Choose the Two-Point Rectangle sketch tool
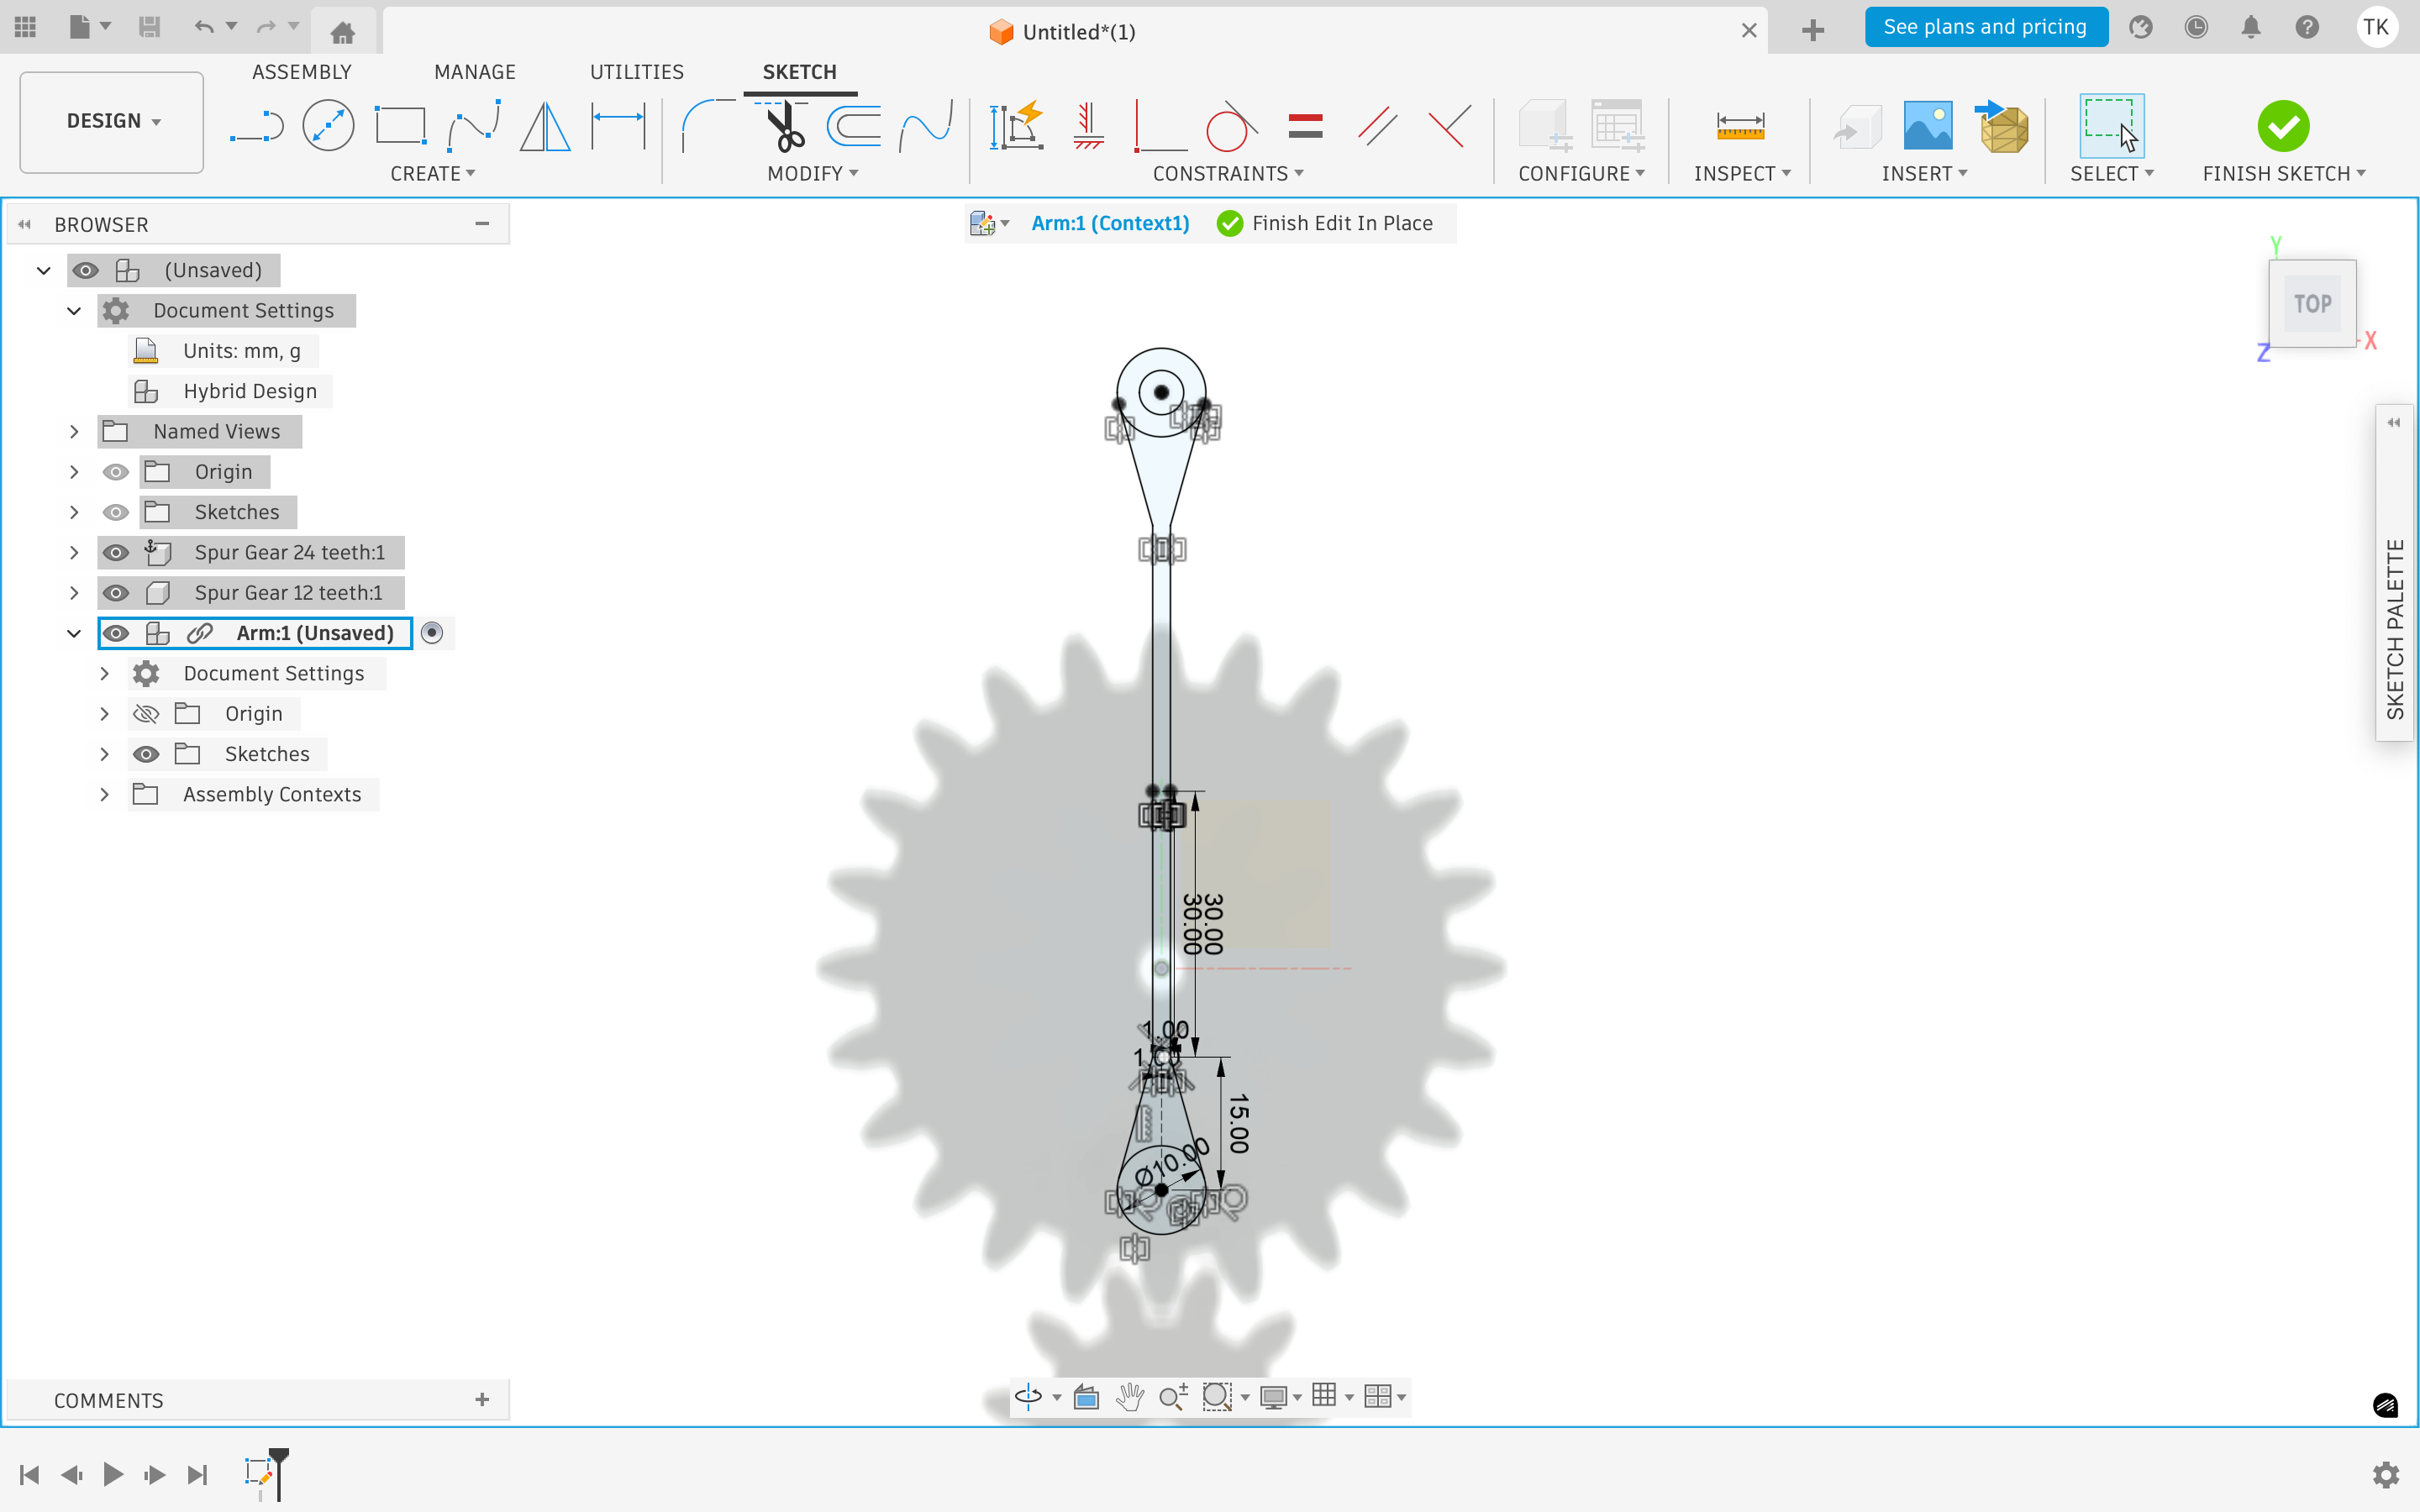Image resolution: width=2420 pixels, height=1512 pixels. click(400, 127)
